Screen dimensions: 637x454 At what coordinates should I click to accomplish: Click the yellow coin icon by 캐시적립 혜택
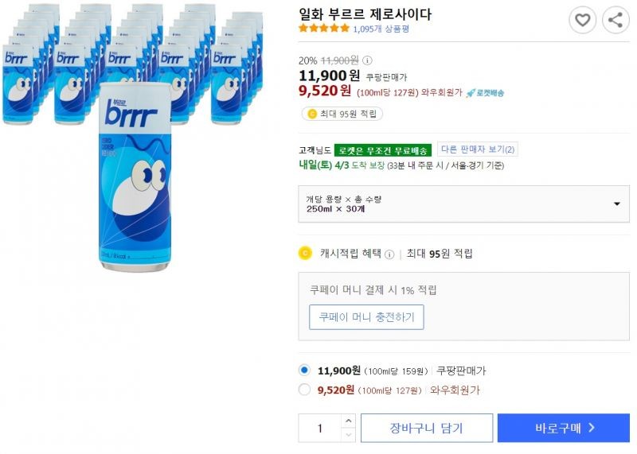tap(305, 253)
